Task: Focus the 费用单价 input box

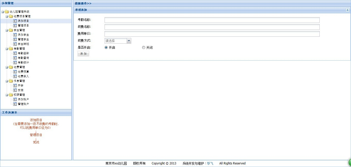Action: [x=212, y=34]
